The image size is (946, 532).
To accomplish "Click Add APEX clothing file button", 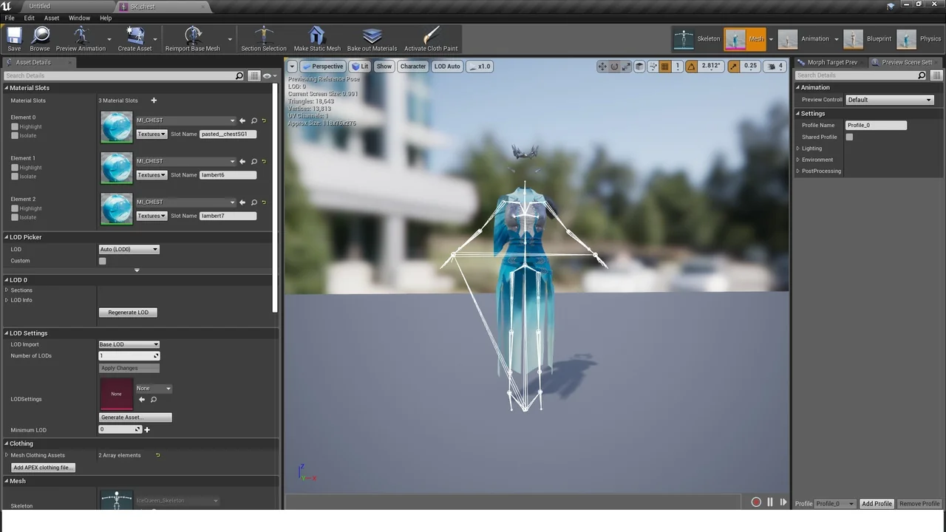I will click(x=42, y=467).
